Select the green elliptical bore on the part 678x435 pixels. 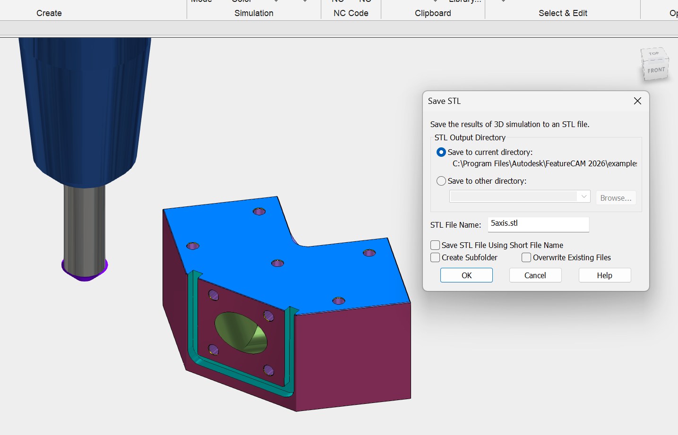(x=240, y=333)
